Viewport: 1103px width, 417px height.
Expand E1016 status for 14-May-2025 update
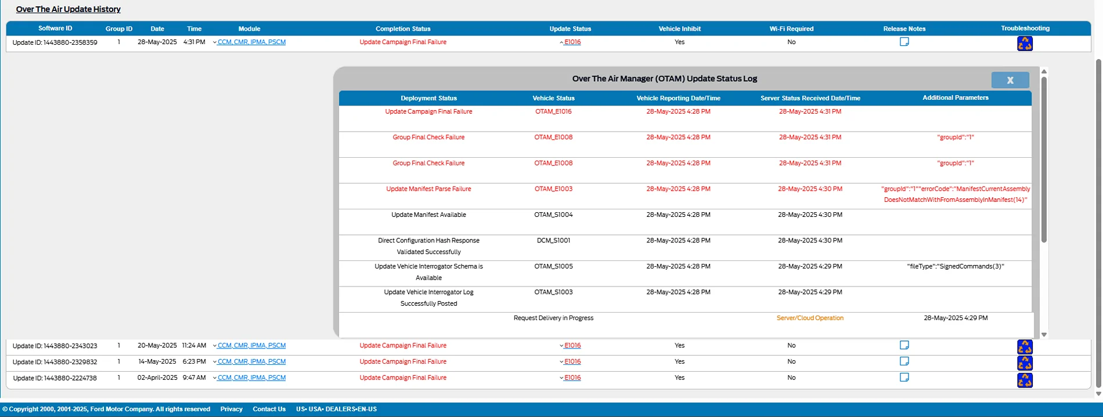point(570,361)
